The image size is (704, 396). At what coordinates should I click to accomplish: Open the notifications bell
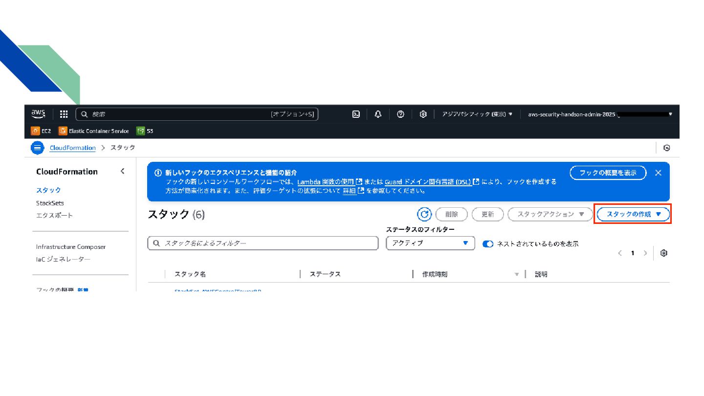[378, 114]
